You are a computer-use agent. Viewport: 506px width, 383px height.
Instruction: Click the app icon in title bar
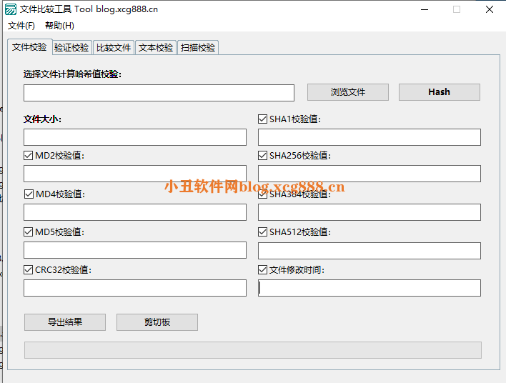[11, 9]
